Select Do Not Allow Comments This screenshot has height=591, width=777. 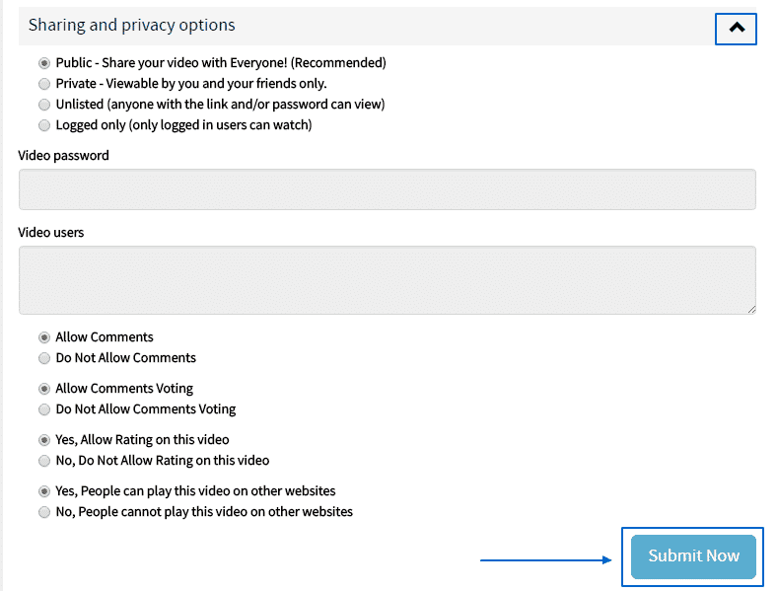[x=44, y=358]
